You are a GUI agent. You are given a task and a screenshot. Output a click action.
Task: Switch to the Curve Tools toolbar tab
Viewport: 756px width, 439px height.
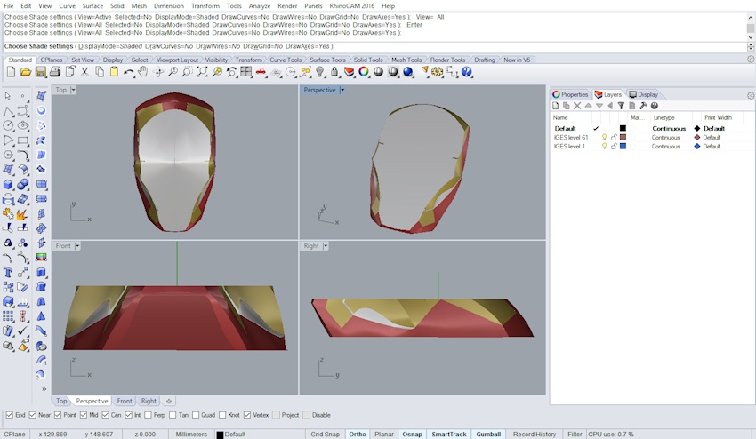click(286, 60)
